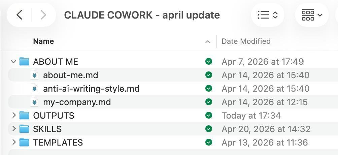Click the sort direction caret in Name header
Viewport: 338px width, 155px height.
208,42
